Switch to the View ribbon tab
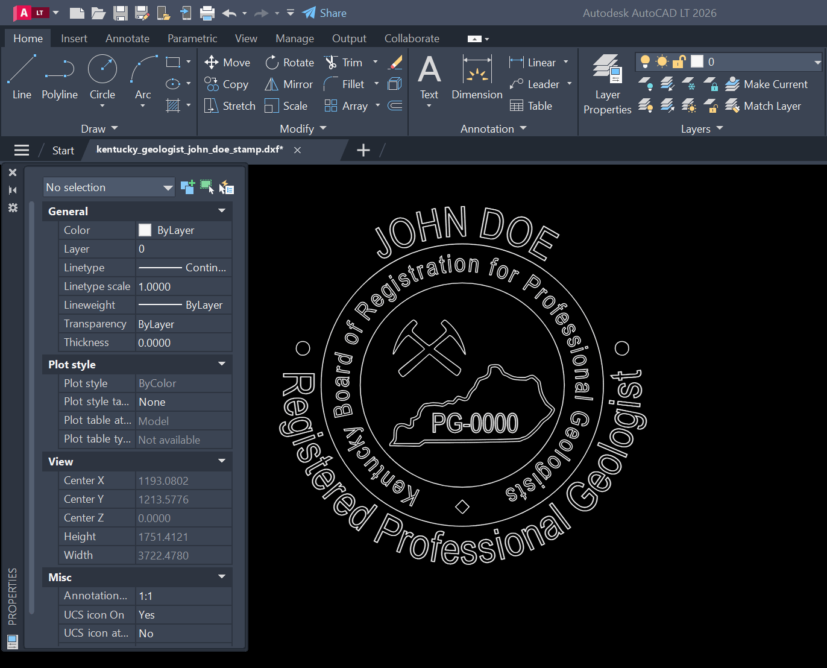This screenshot has width=827, height=668. pyautogui.click(x=246, y=38)
